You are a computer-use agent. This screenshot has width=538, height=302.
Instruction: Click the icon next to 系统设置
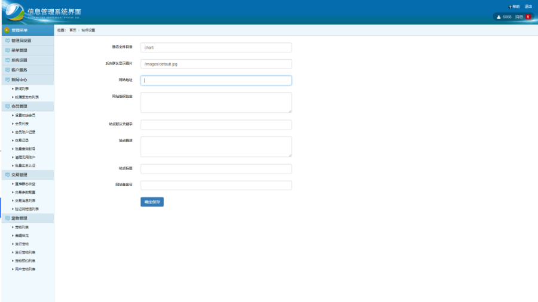click(x=7, y=60)
